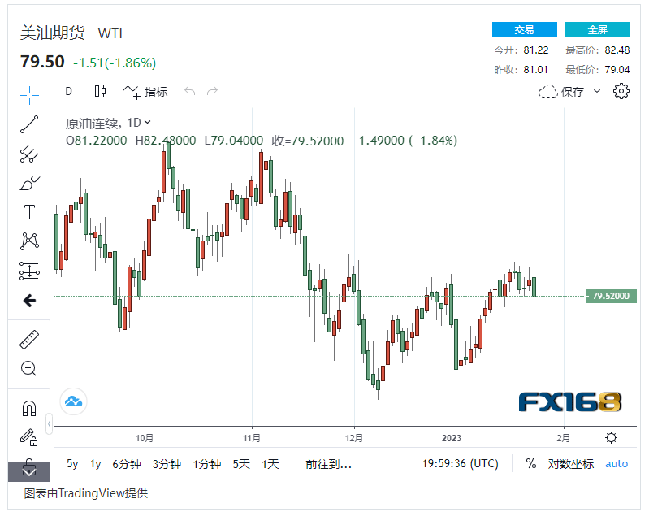This screenshot has width=649, height=512.
Task: Switch to the 5y time range
Action: [72, 464]
